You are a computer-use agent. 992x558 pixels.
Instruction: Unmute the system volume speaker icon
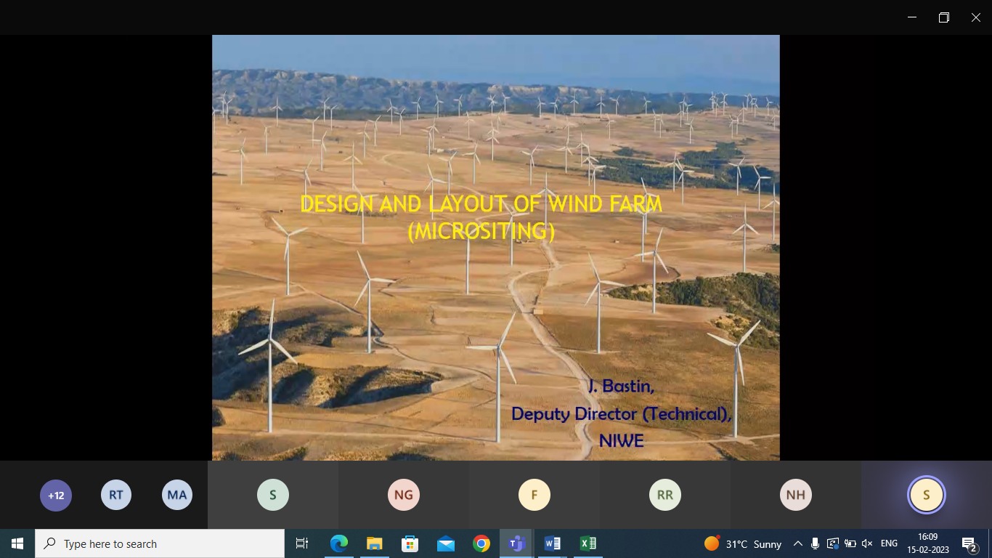pos(866,543)
